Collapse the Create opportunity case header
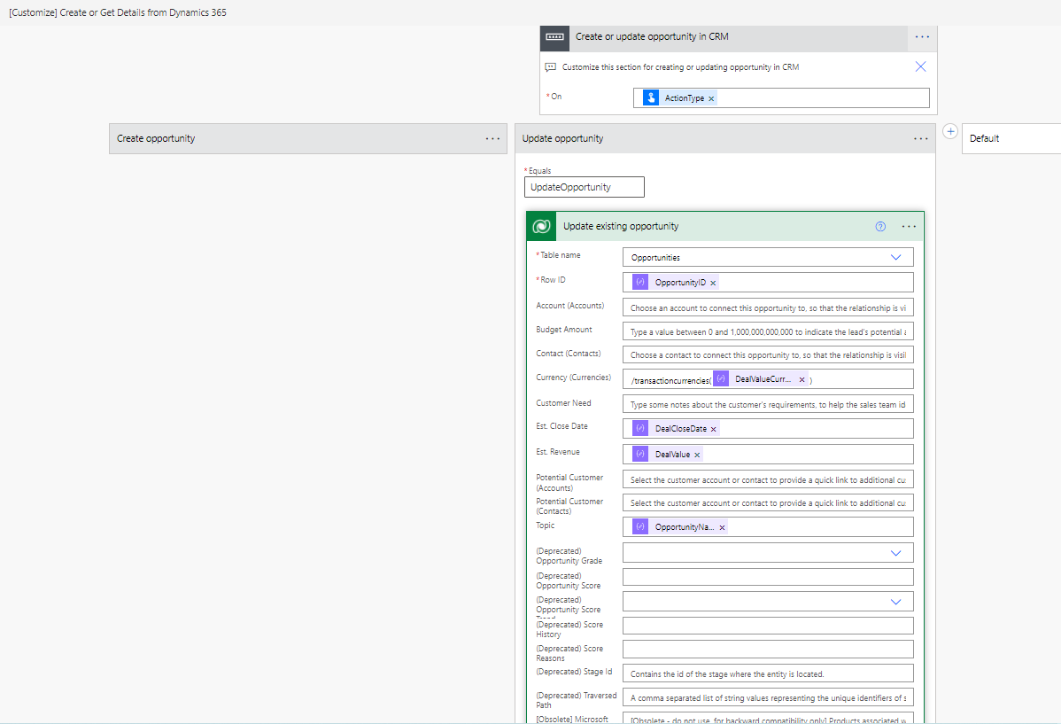 (x=308, y=139)
